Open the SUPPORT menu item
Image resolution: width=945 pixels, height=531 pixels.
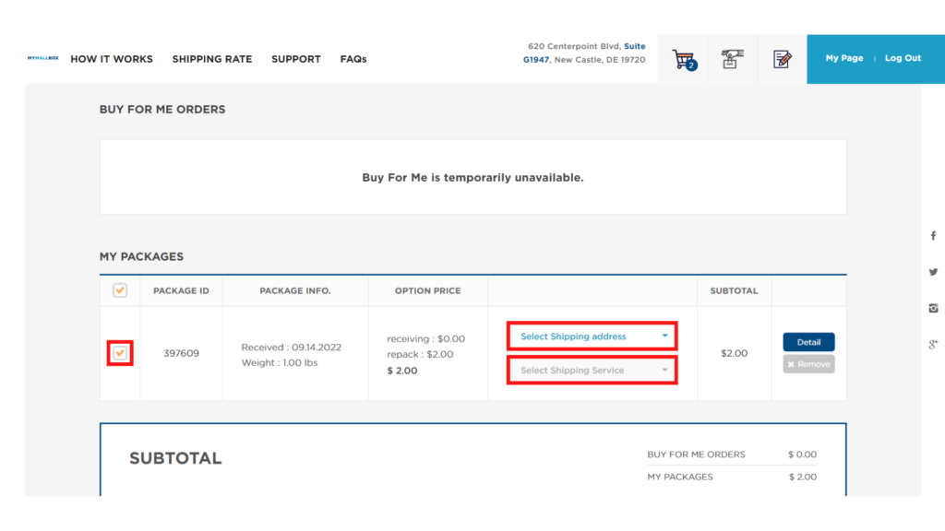pos(295,59)
